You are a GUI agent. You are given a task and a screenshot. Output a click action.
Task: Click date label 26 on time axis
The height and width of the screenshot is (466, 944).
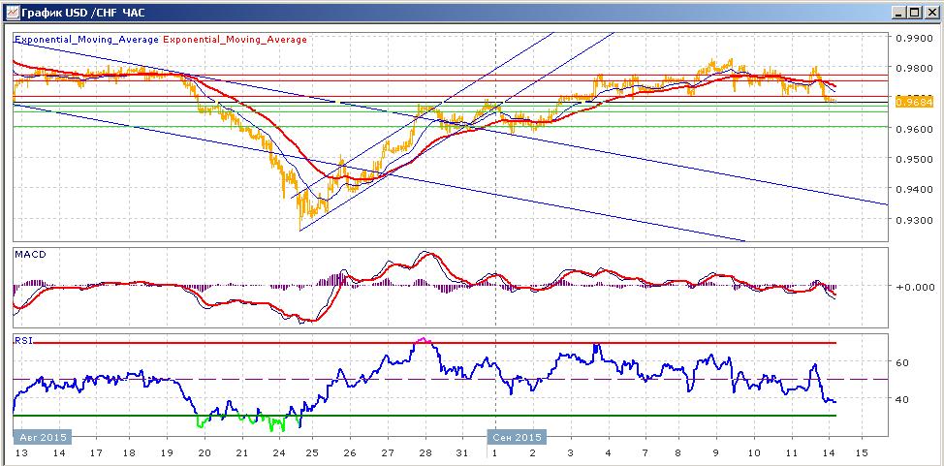coord(351,452)
